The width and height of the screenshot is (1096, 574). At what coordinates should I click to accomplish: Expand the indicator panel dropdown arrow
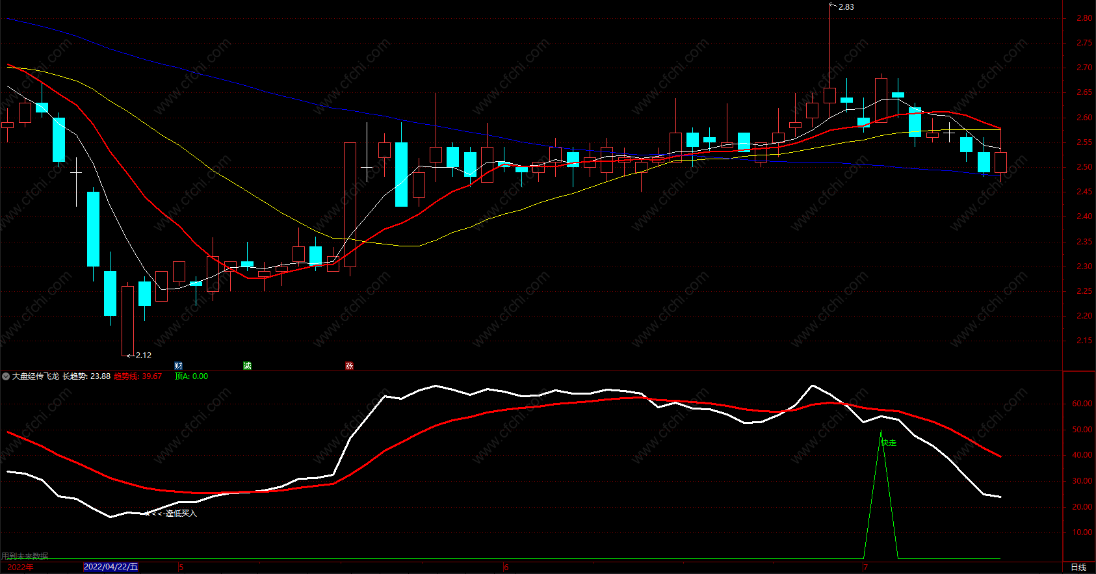[x=6, y=376]
